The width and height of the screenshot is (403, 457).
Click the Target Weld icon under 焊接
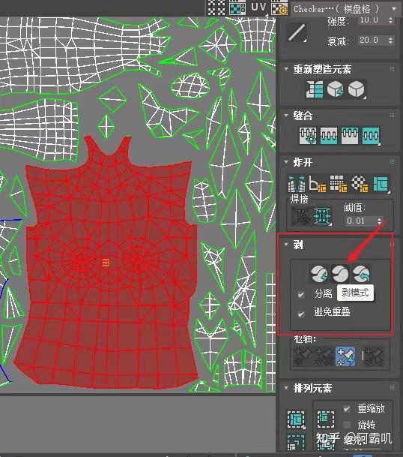point(300,216)
